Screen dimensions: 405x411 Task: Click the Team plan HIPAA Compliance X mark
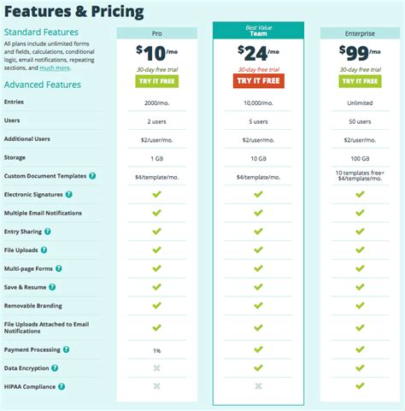[258, 386]
